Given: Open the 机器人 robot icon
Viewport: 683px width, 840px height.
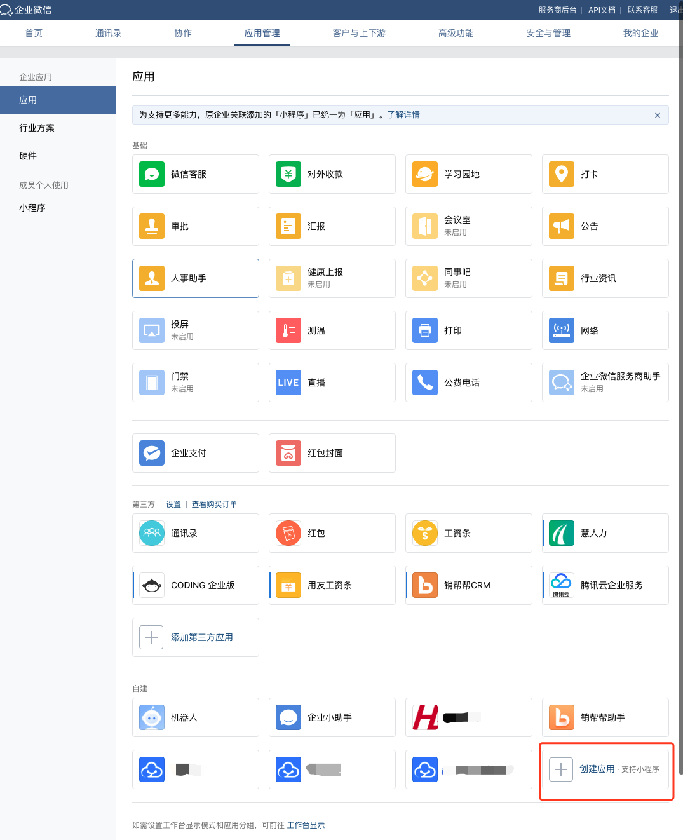Looking at the screenshot, I should click(x=152, y=717).
